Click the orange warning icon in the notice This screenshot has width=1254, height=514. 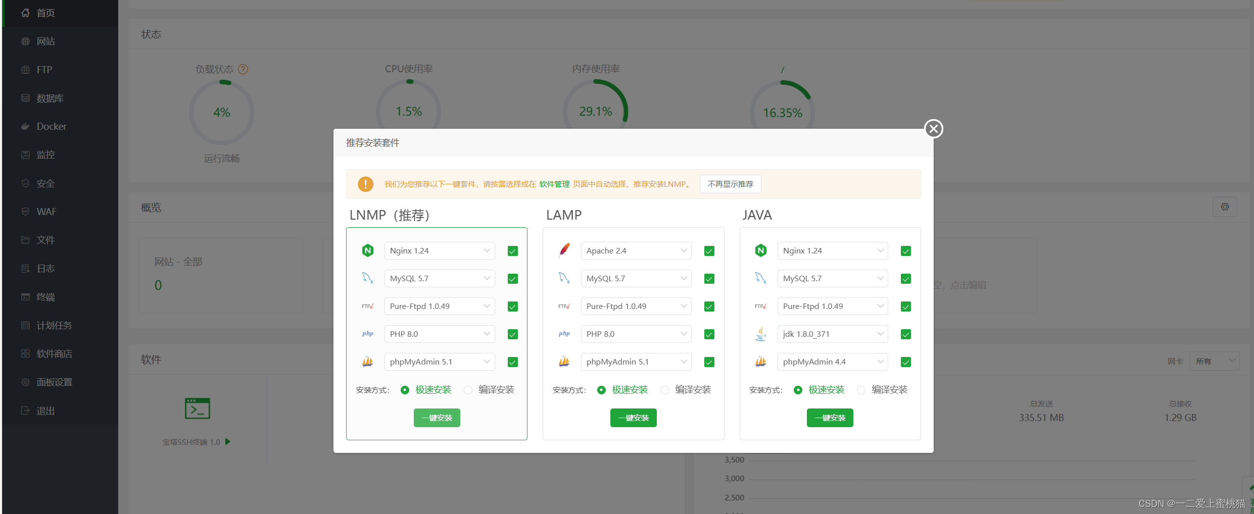[365, 184]
